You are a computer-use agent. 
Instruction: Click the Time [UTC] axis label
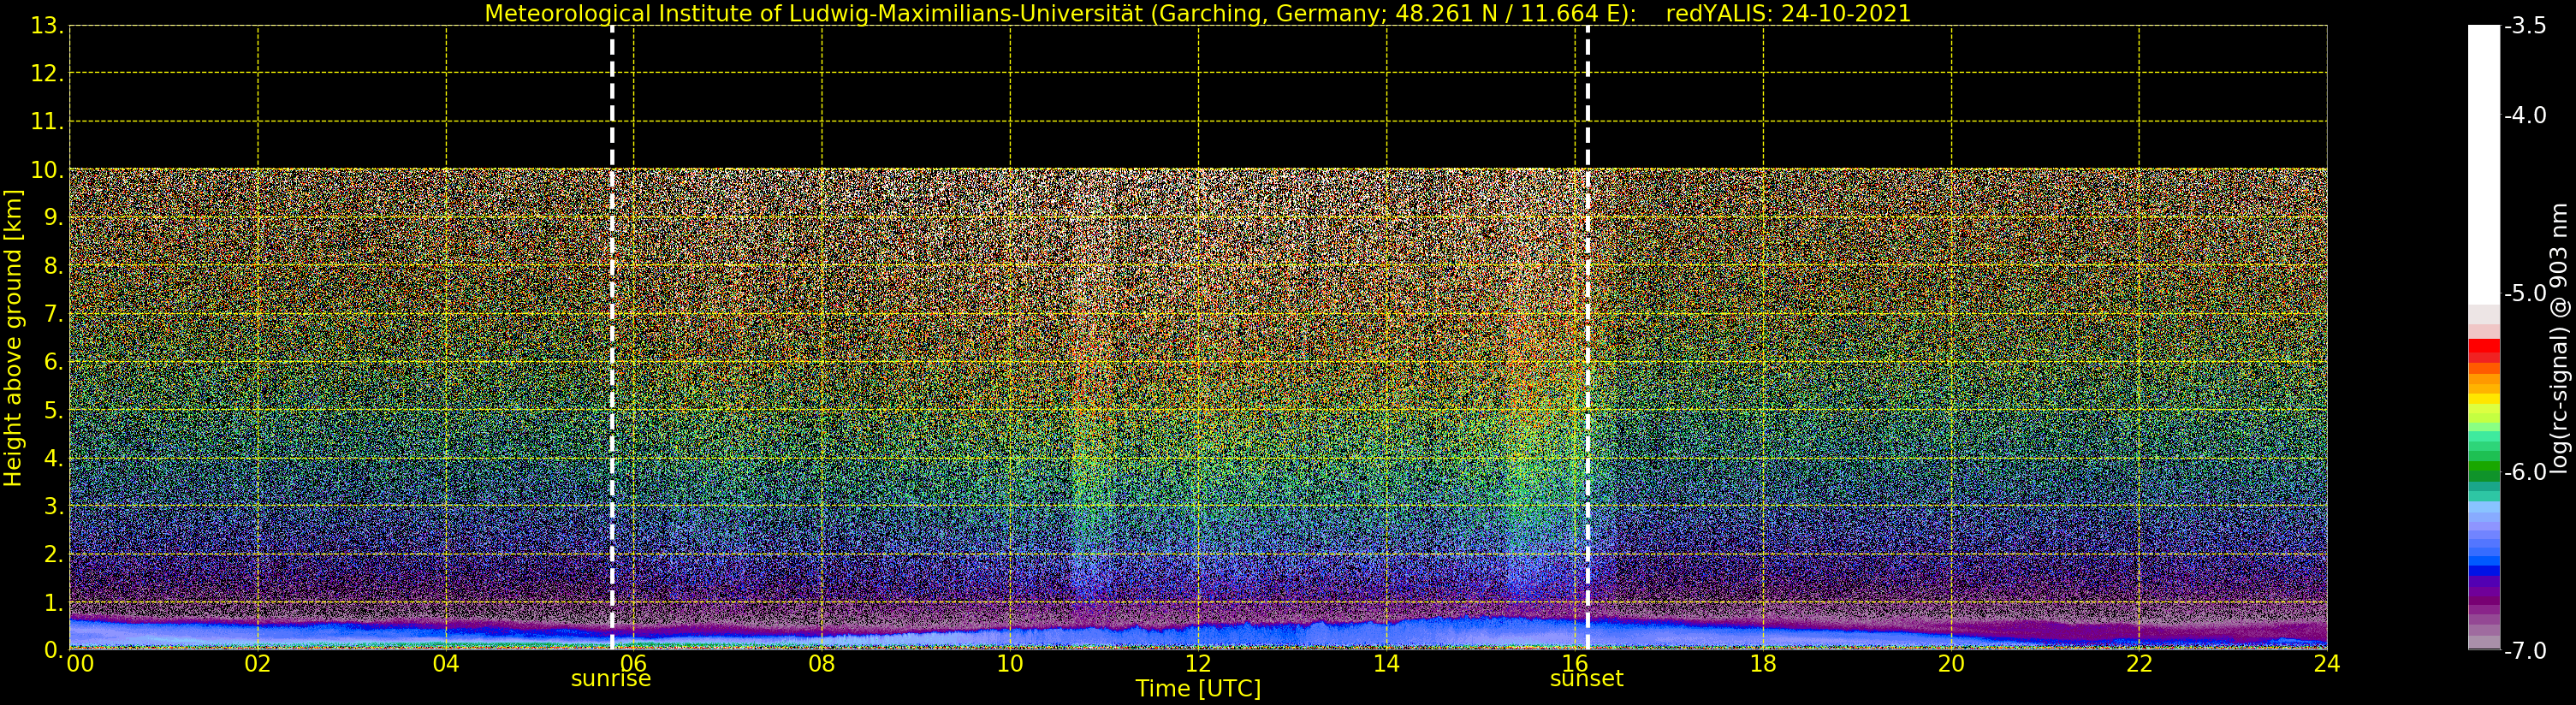[x=1197, y=689]
